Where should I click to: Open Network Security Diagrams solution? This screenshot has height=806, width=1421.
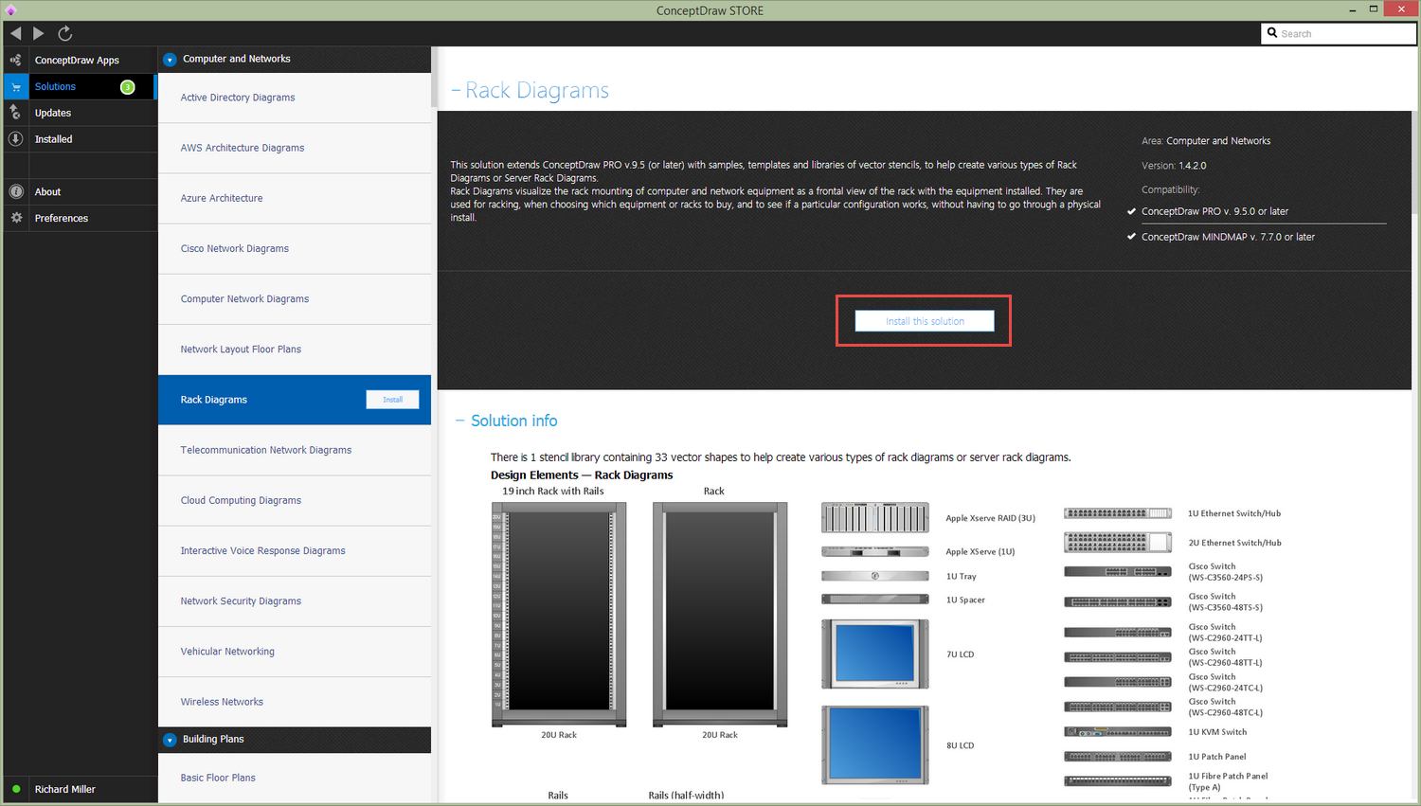pos(295,600)
